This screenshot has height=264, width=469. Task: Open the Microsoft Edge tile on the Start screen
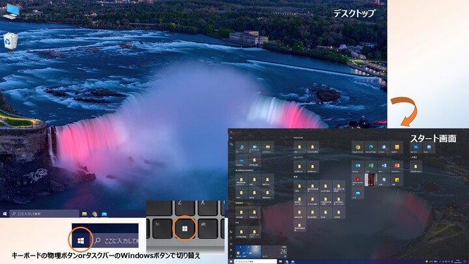point(371,147)
